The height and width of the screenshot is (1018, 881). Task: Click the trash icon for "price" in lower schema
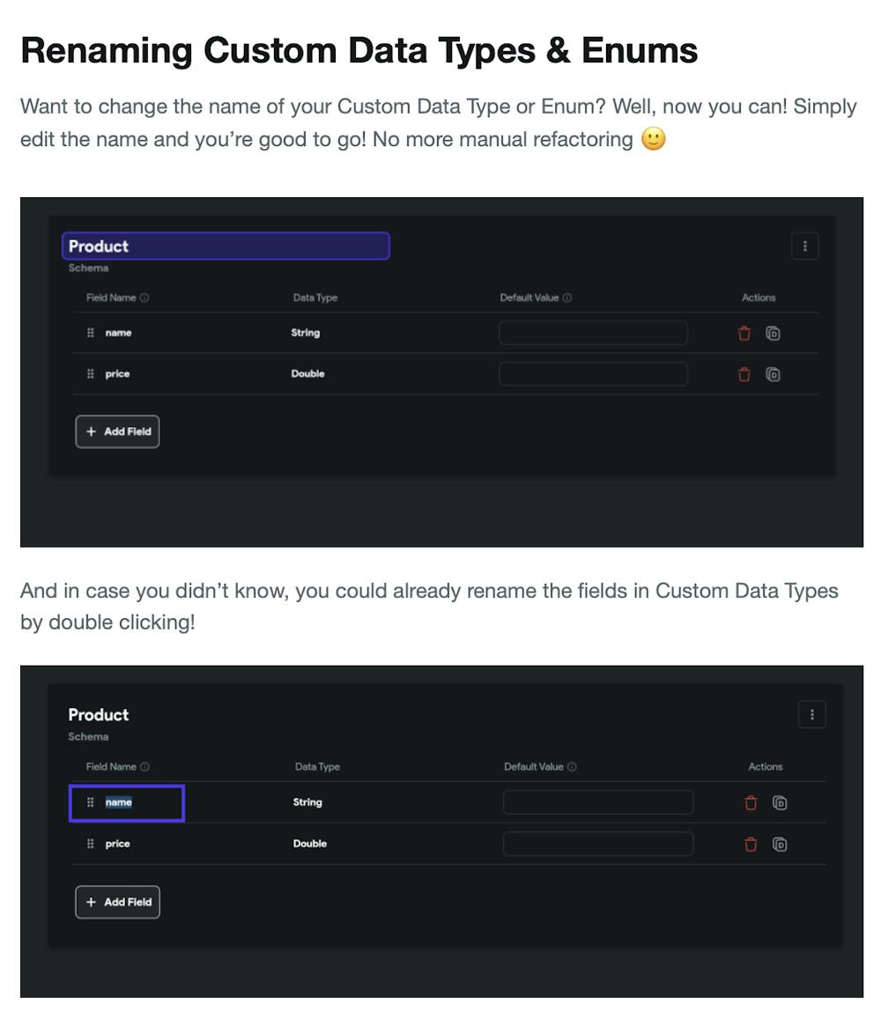751,844
